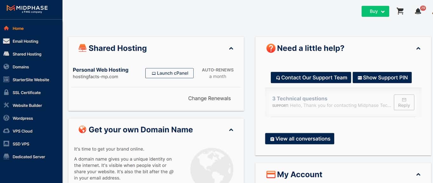Screen dimensions: 433x183
Task: Click the Midphase logo
Action: [27, 9]
